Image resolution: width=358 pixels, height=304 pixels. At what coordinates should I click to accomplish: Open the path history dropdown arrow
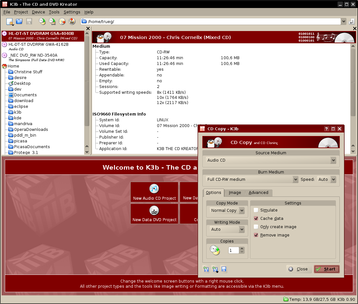coord(344,21)
